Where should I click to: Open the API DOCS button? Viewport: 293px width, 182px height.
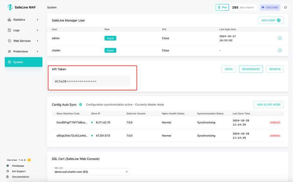[229, 69]
